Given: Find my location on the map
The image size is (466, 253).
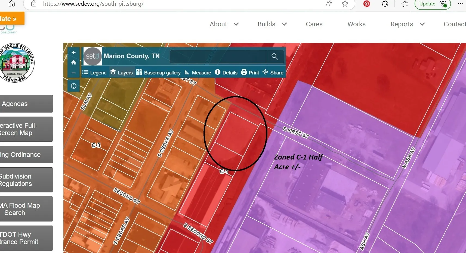Looking at the screenshot, I should 73,86.
